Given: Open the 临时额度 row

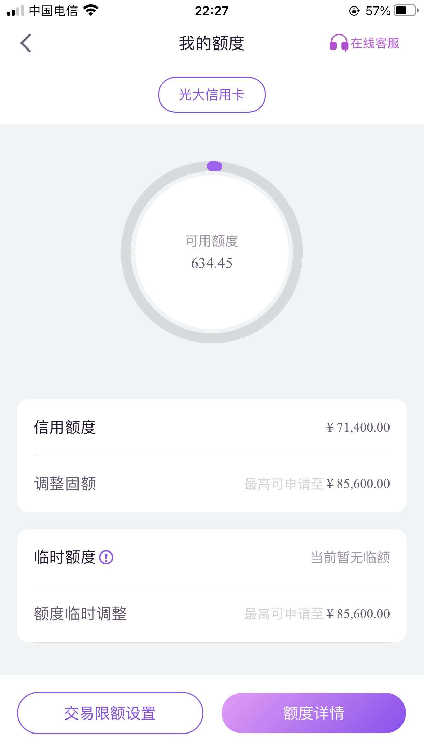Looking at the screenshot, I should 212,558.
